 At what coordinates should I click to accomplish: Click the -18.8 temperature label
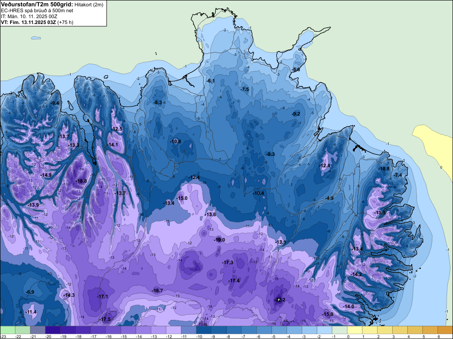(x=81, y=181)
